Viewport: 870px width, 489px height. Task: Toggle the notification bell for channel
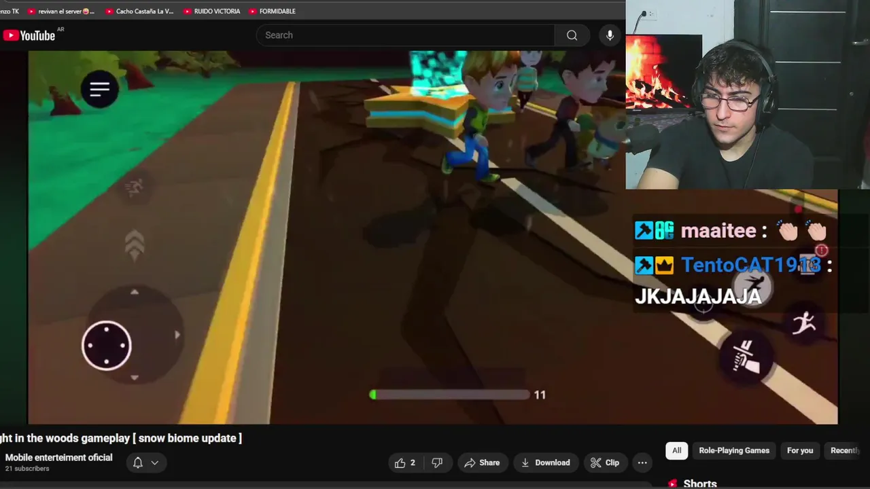tap(138, 463)
